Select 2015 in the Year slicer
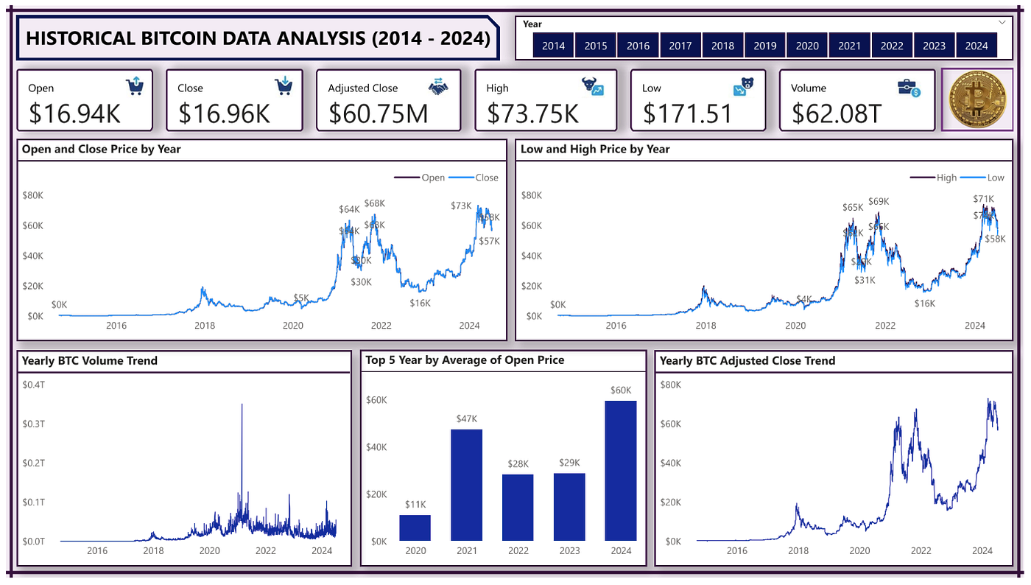 (x=596, y=46)
